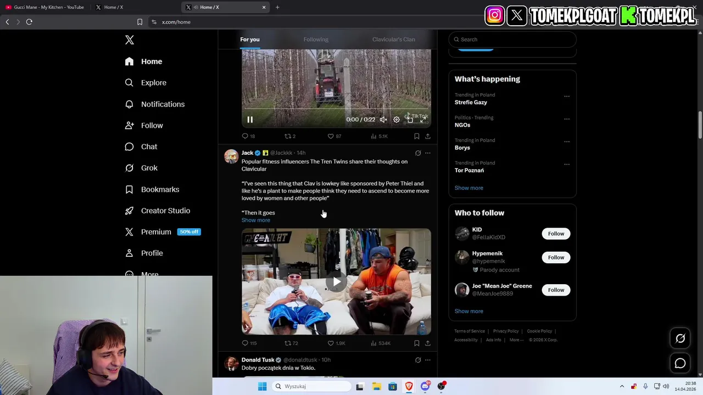Switch to the Clavicular's Clan tab
This screenshot has height=395, width=703.
tap(394, 39)
